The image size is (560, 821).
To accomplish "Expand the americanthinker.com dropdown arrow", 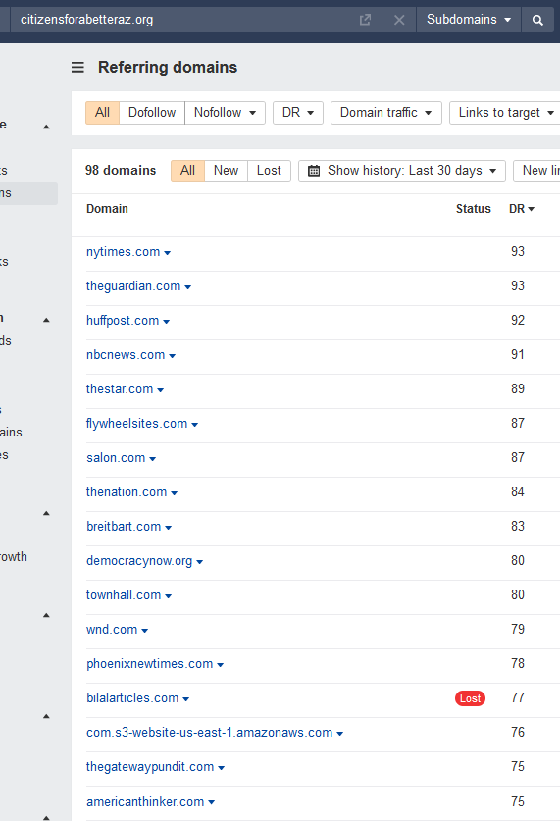I will click(212, 802).
